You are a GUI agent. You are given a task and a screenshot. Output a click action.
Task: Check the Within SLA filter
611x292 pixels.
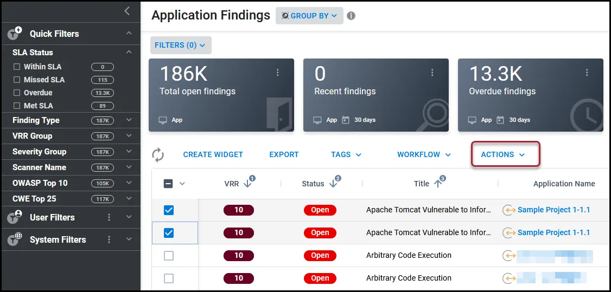(17, 67)
